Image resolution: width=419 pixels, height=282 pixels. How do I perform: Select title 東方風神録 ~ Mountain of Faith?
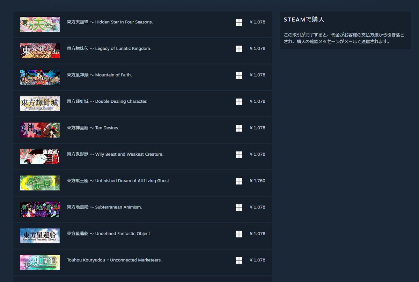tap(99, 75)
